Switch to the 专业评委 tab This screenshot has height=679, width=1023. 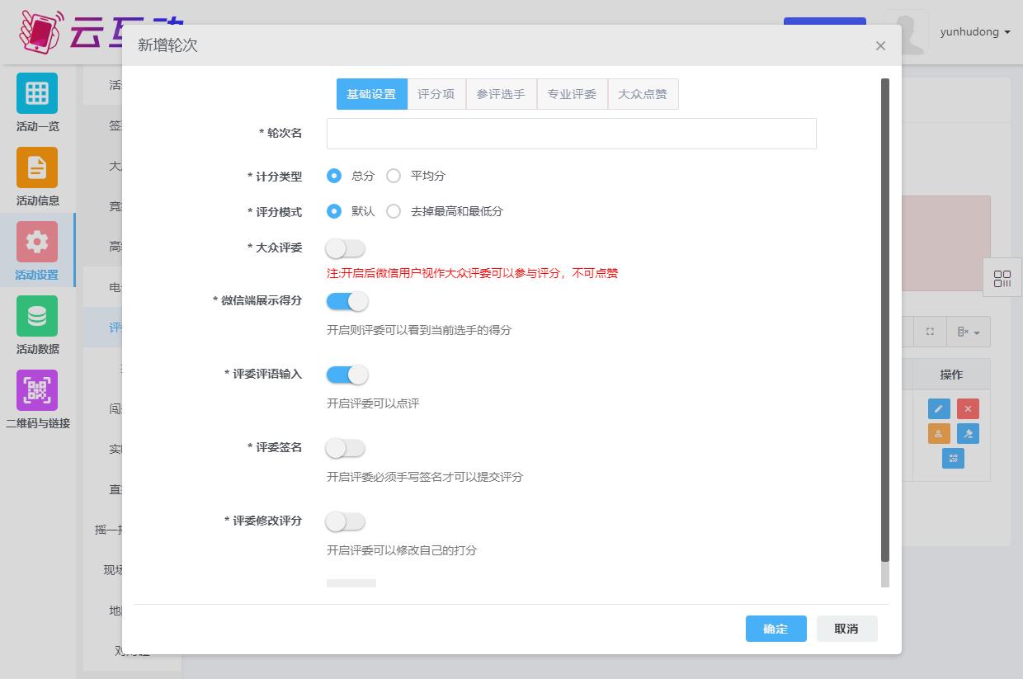572,94
